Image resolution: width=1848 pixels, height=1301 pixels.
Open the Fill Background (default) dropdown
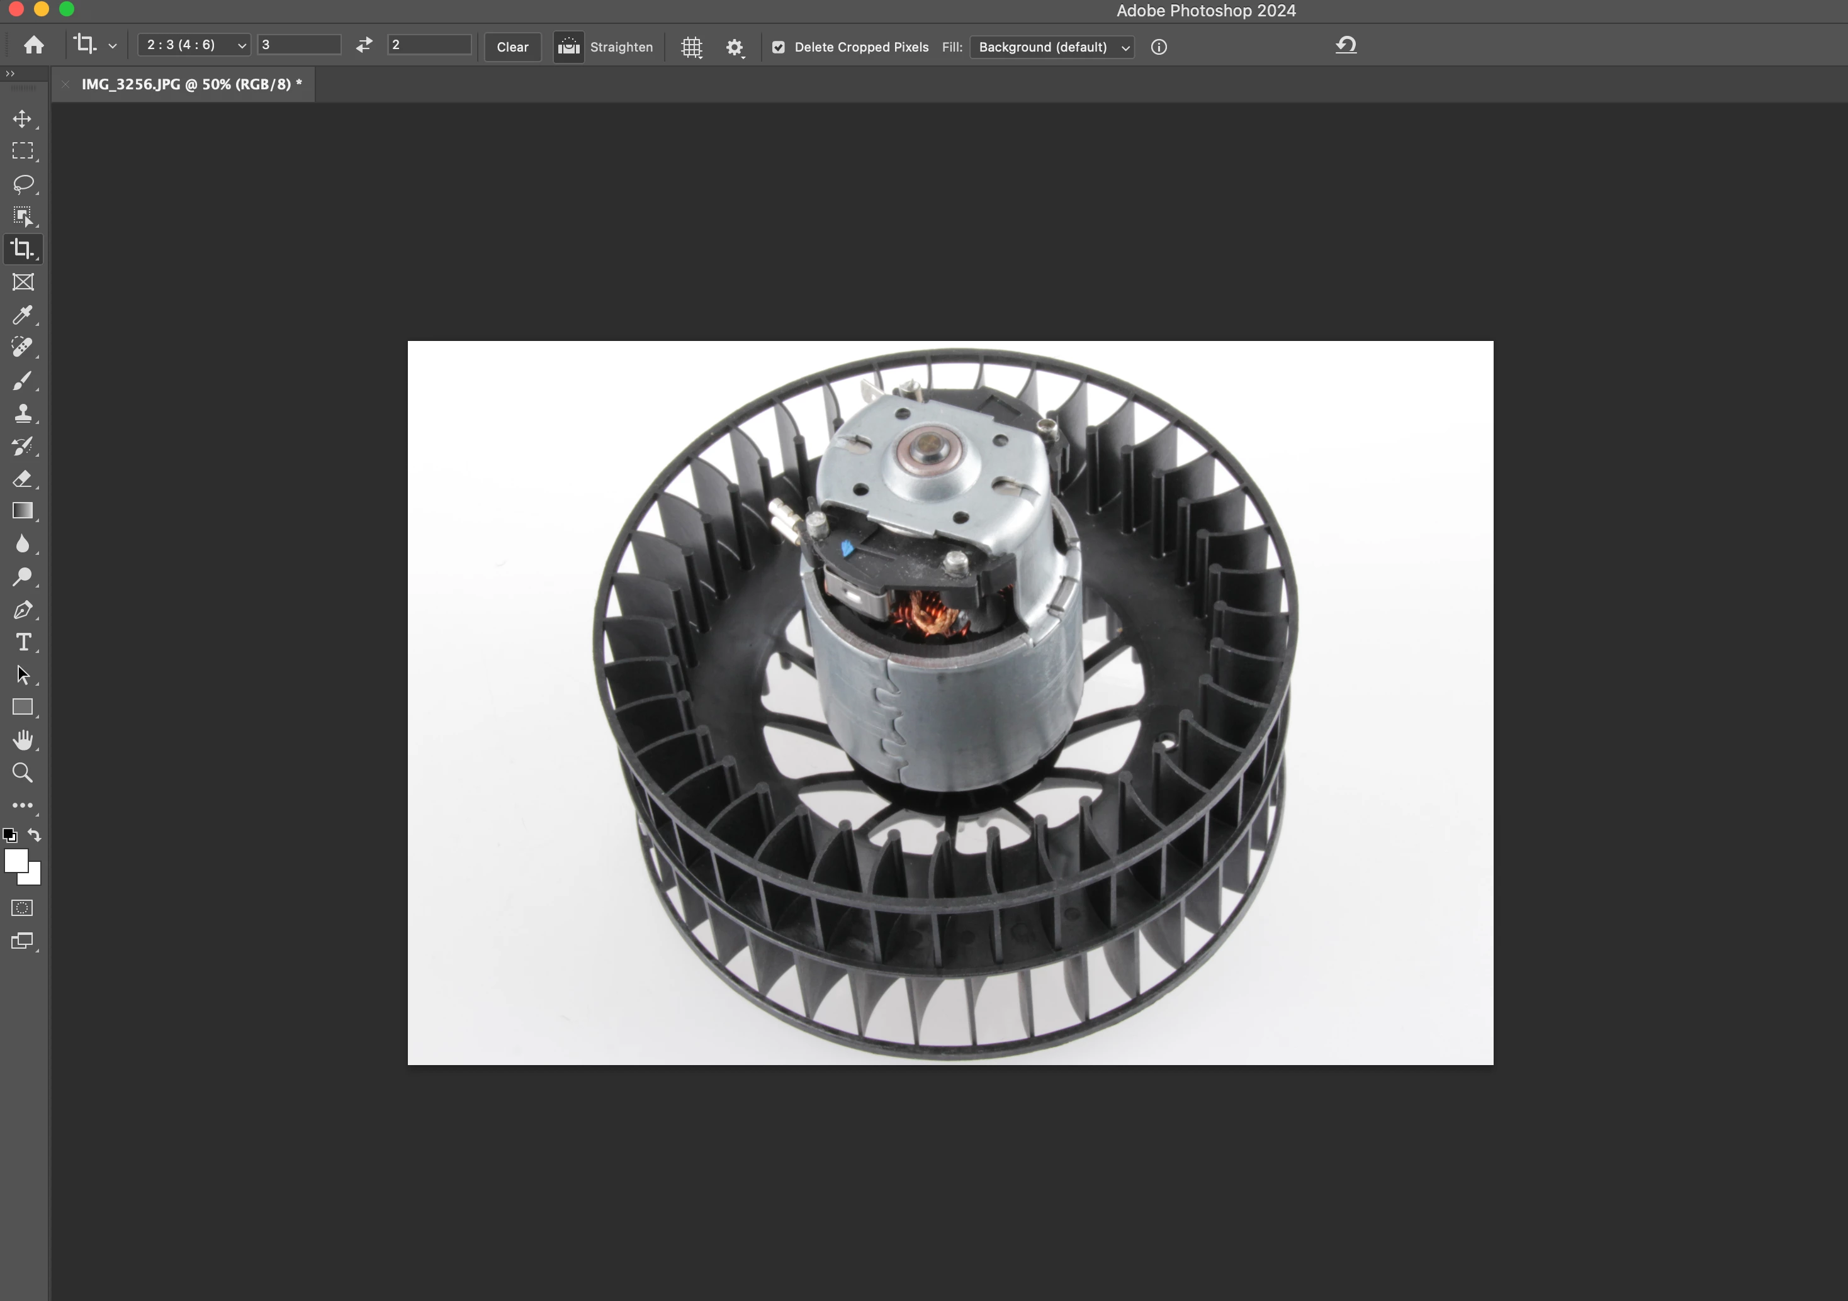1052,47
